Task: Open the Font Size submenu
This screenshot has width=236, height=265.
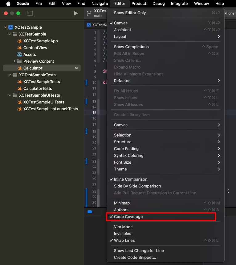Action: coord(165,162)
